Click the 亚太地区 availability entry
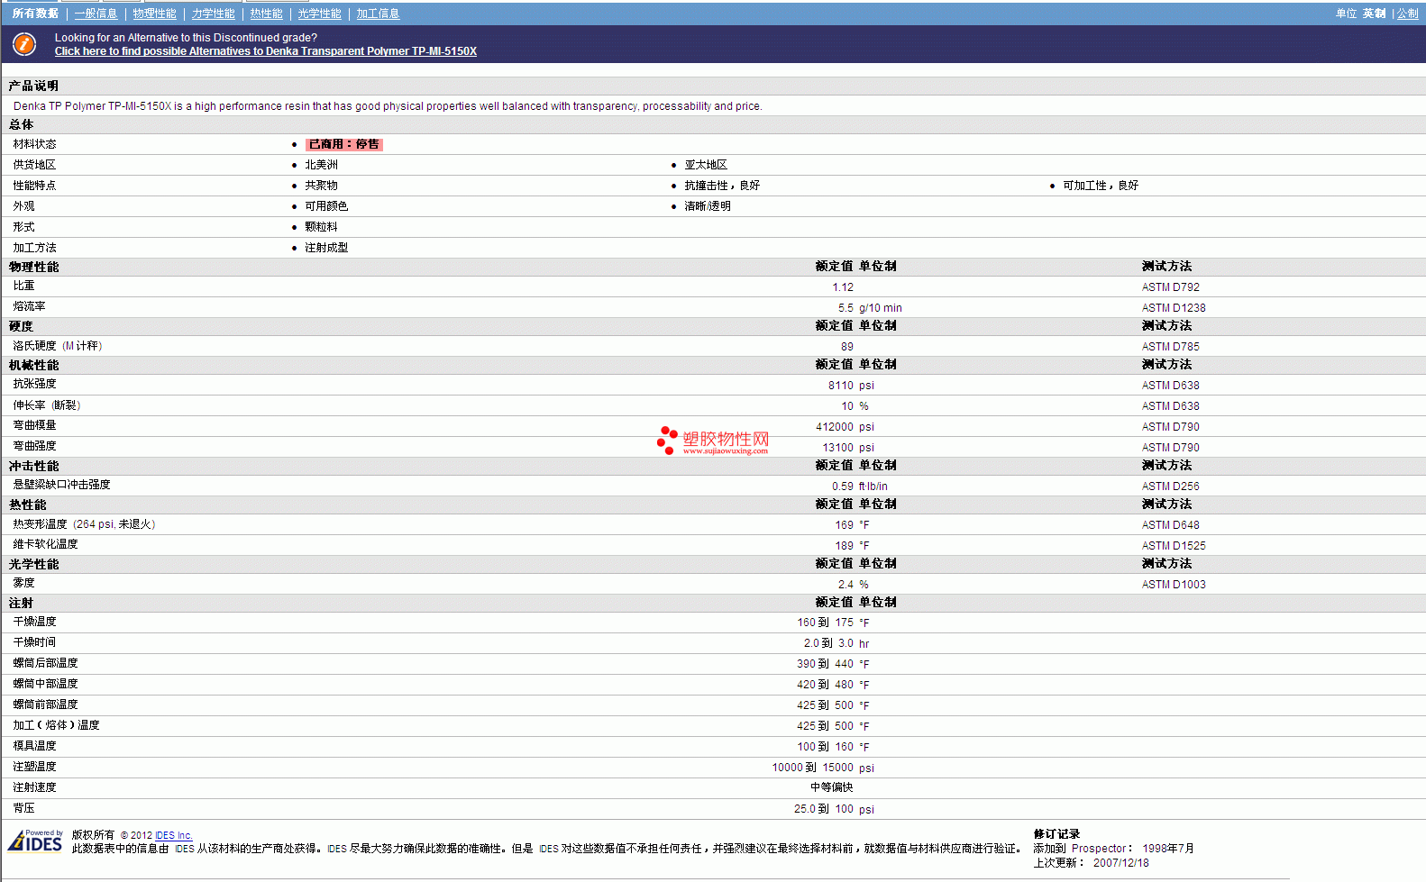The width and height of the screenshot is (1426, 882). pyautogui.click(x=706, y=165)
